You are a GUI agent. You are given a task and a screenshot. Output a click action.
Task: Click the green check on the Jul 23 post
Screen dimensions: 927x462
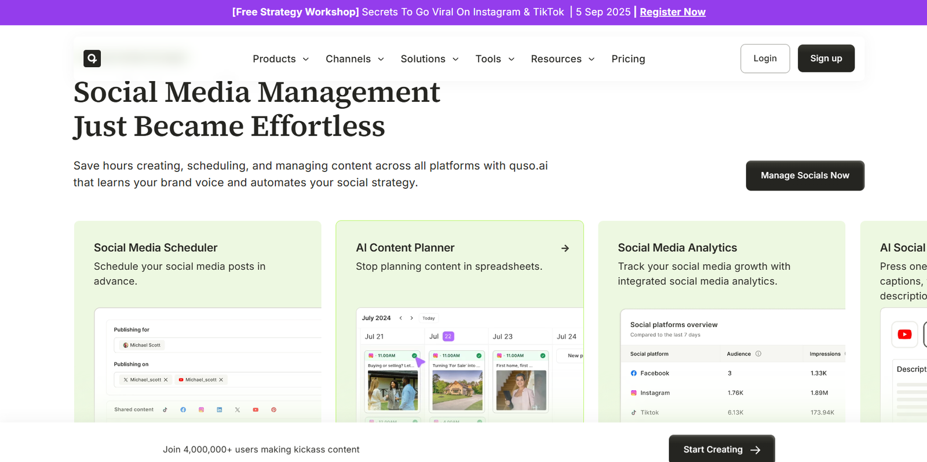click(543, 355)
